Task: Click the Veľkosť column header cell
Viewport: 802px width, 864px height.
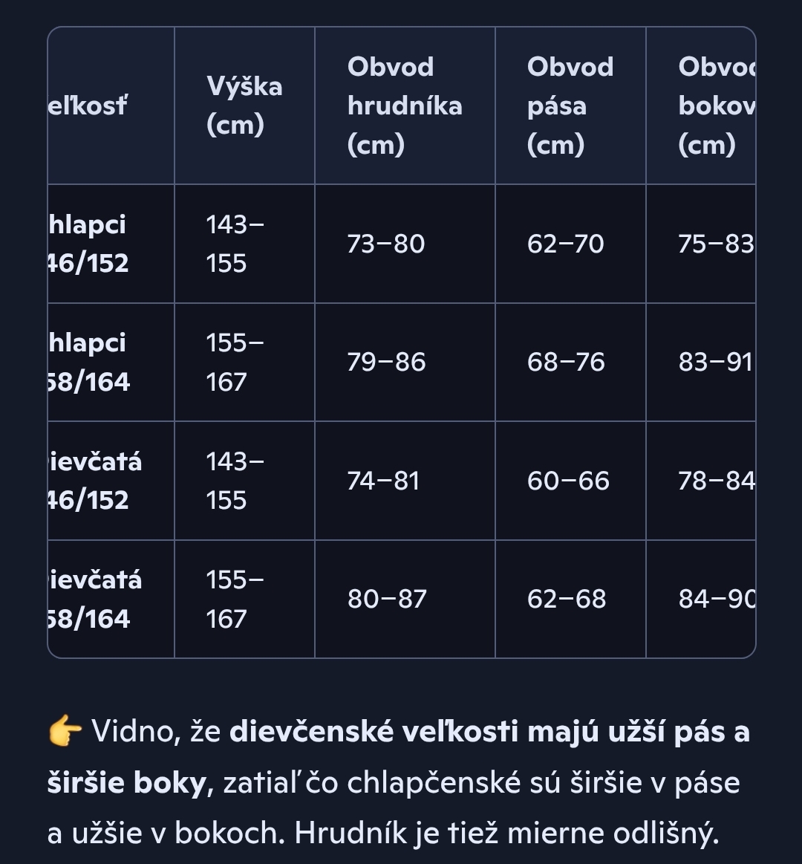Action: tap(88, 105)
